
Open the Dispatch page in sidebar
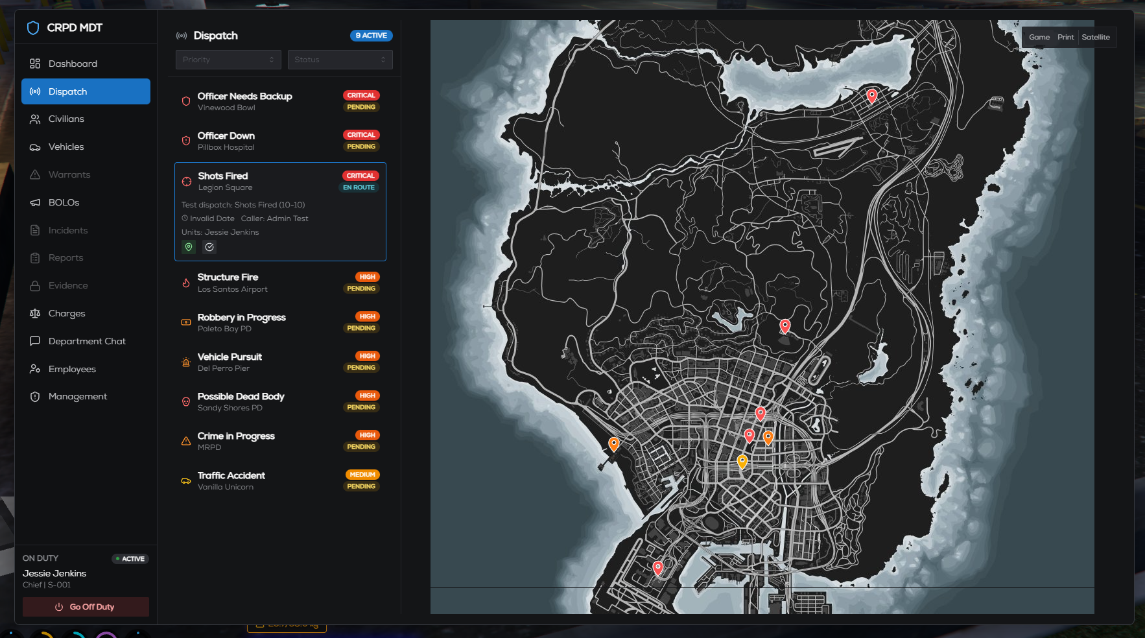click(86, 91)
